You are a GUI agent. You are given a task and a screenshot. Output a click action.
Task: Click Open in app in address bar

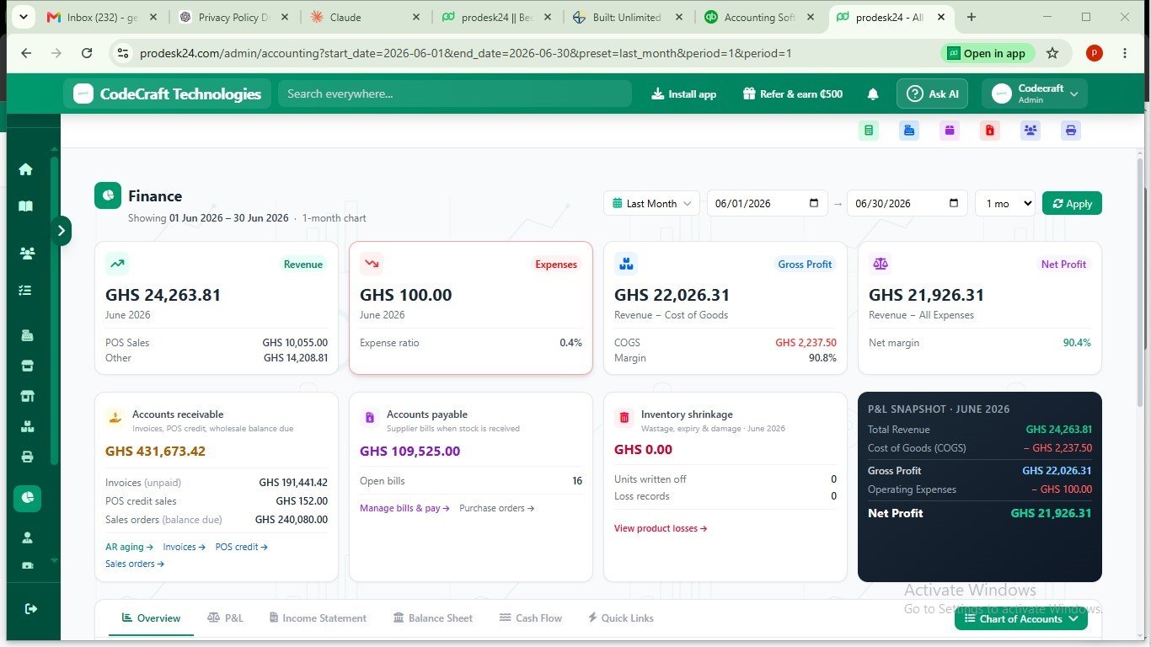coord(986,53)
